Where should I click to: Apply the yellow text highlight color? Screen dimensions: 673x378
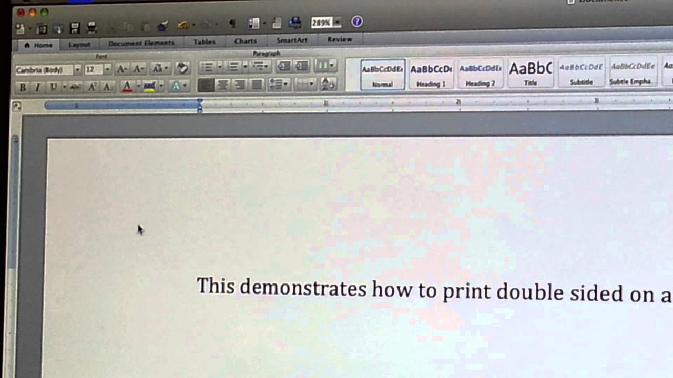point(149,86)
